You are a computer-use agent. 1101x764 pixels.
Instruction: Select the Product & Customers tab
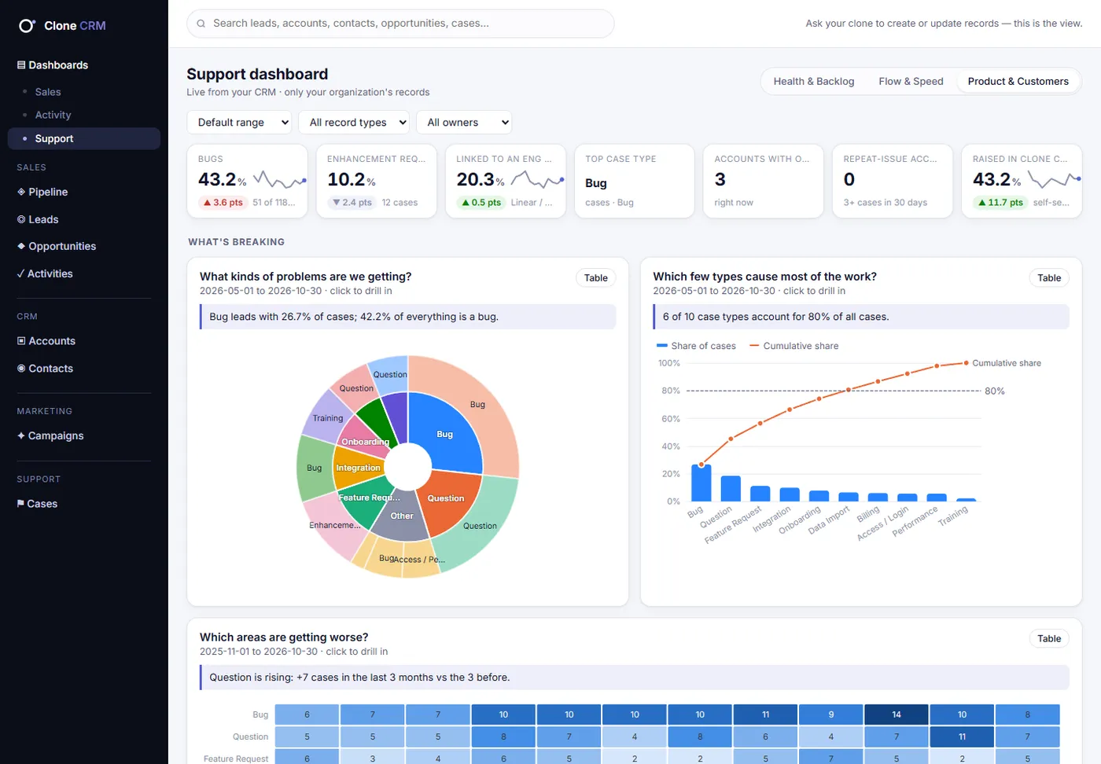tap(1018, 81)
